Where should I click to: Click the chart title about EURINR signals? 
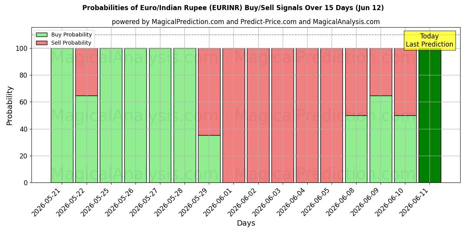point(233,8)
